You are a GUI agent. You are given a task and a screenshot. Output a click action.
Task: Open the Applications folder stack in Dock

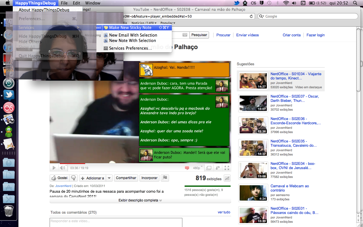click(x=9, y=187)
